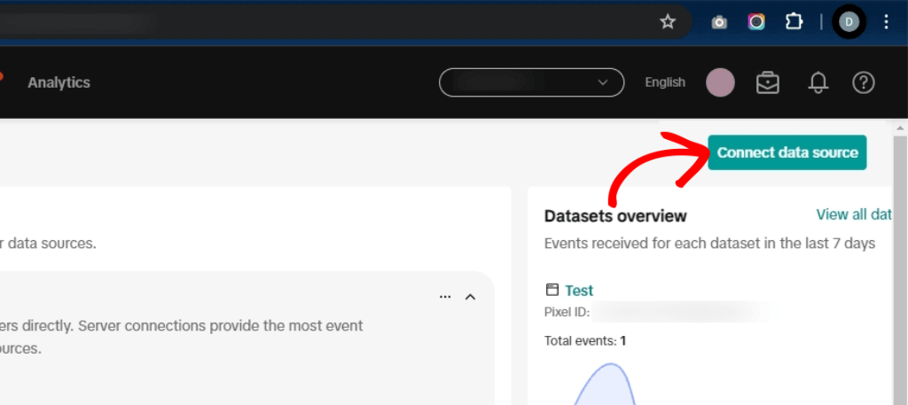
Task: Open the browser extensions puzzle menu
Action: pos(794,22)
